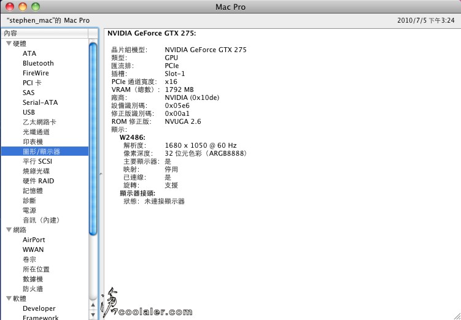Click the green zoom window button
The image size is (461, 320).
point(36,7)
